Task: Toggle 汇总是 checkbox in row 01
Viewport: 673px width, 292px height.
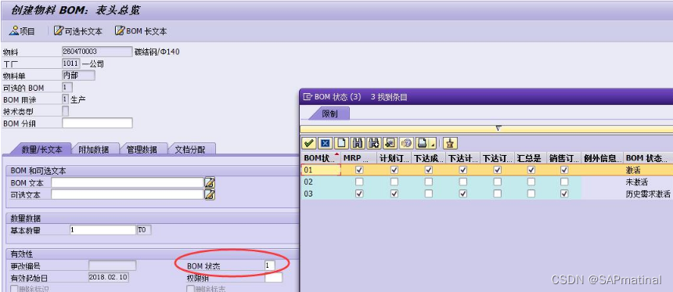Action: (x=531, y=170)
